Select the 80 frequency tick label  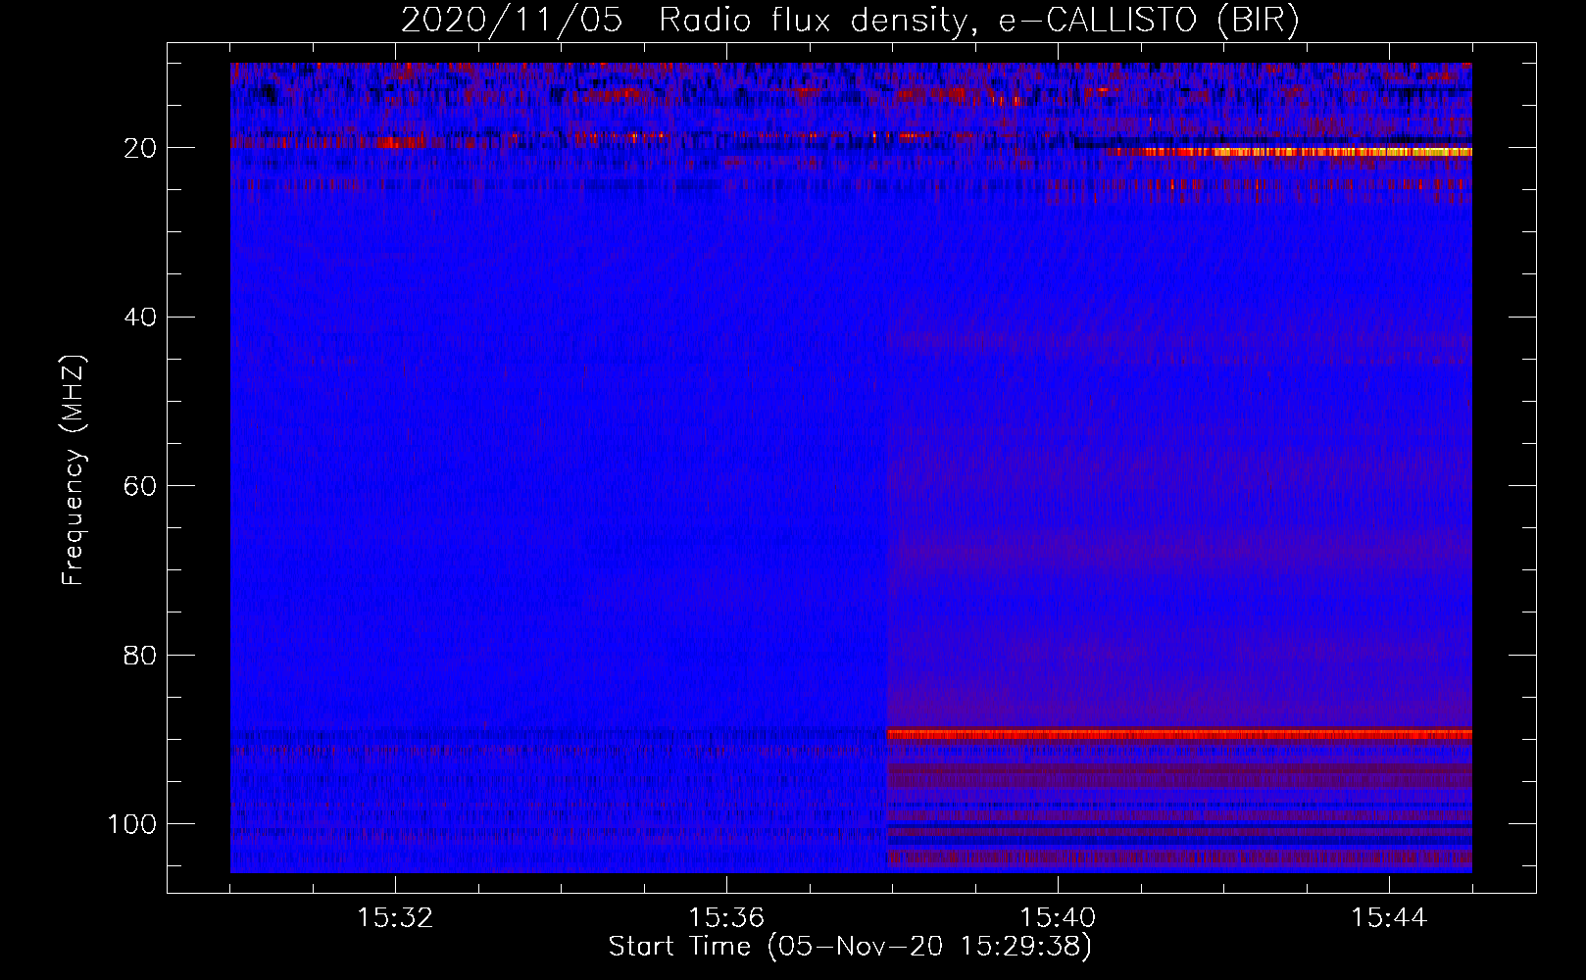click(x=140, y=655)
